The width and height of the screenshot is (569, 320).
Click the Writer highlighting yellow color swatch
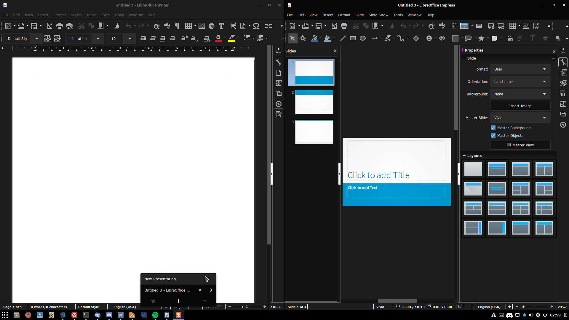(231, 38)
